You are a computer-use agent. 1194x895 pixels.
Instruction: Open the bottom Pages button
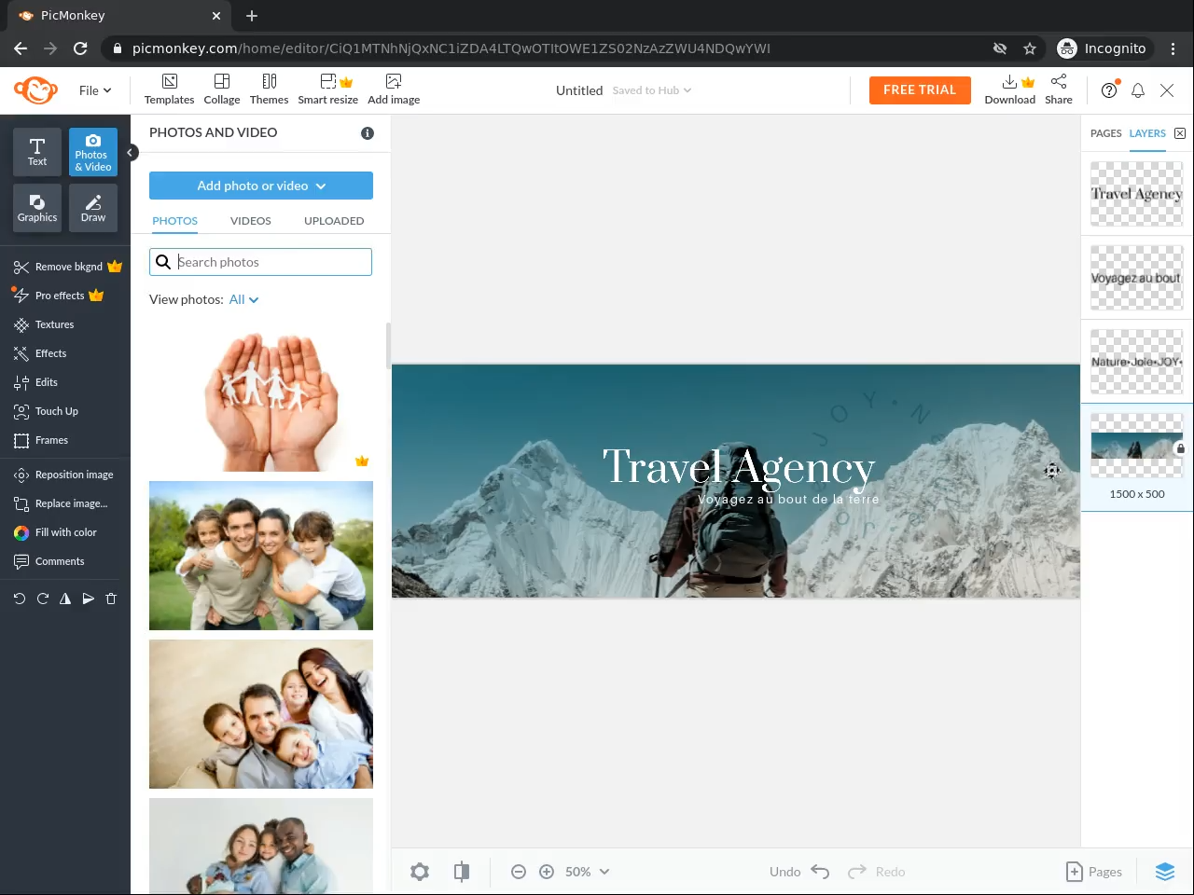pyautogui.click(x=1094, y=872)
